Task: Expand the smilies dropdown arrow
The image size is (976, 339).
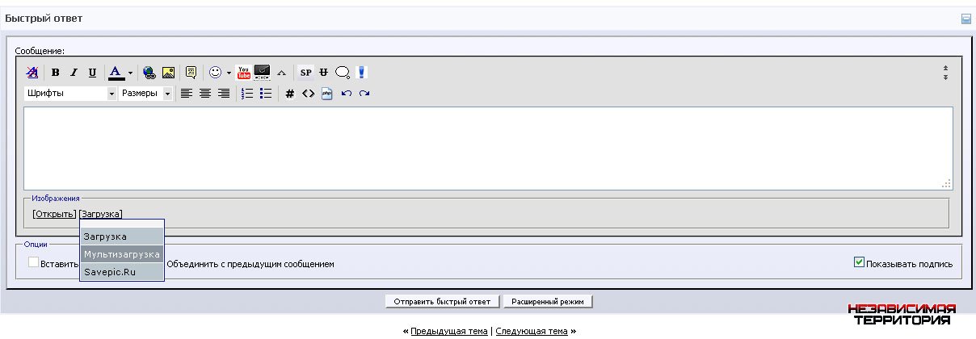Action: pyautogui.click(x=229, y=73)
